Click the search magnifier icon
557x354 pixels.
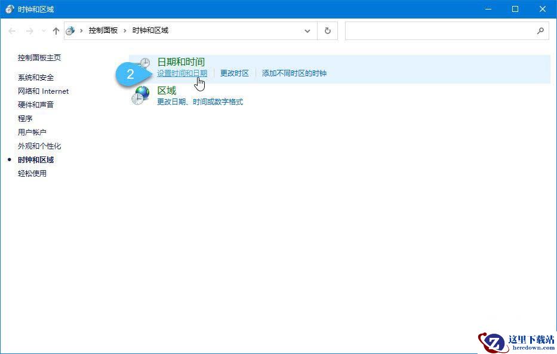click(540, 31)
